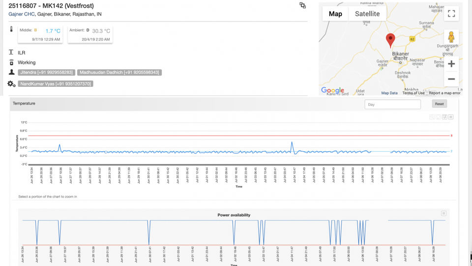This screenshot has height=266, width=472.
Task: Select the Middle sensor 1.7 °C card
Action: pyautogui.click(x=40, y=34)
